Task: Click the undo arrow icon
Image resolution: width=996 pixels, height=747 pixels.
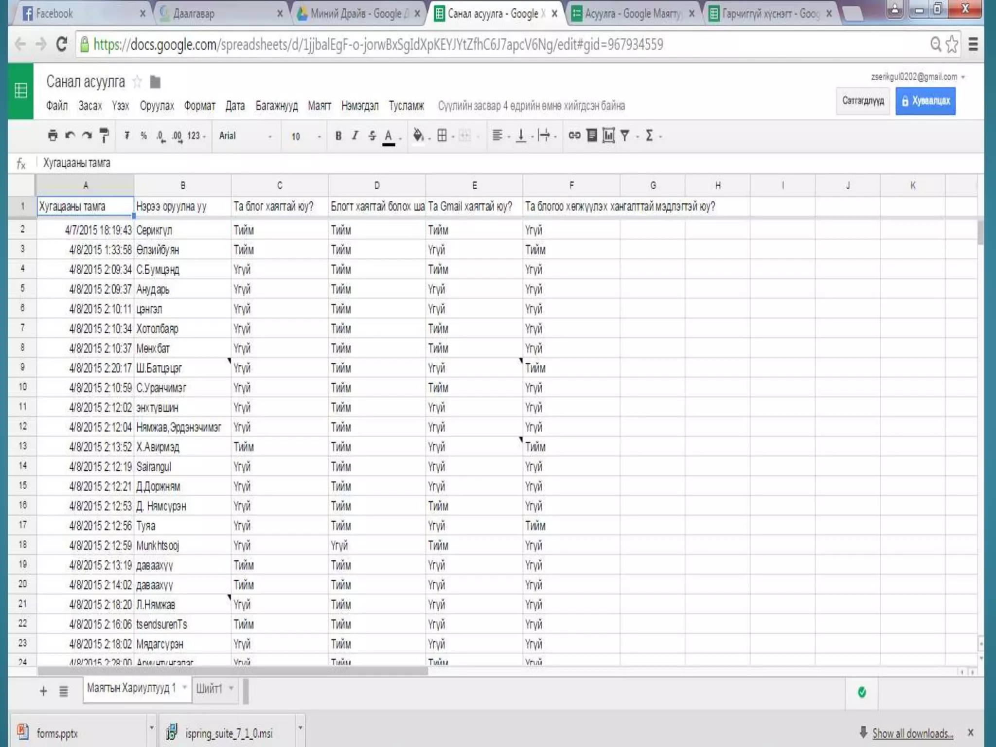Action: point(70,136)
